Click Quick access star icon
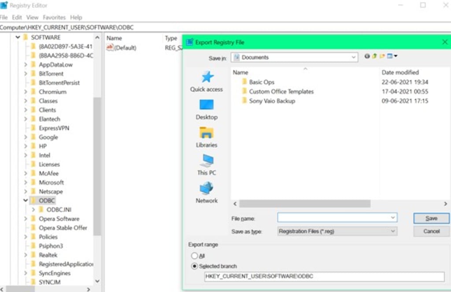Screen dimensions: 451x292 coord(207,77)
